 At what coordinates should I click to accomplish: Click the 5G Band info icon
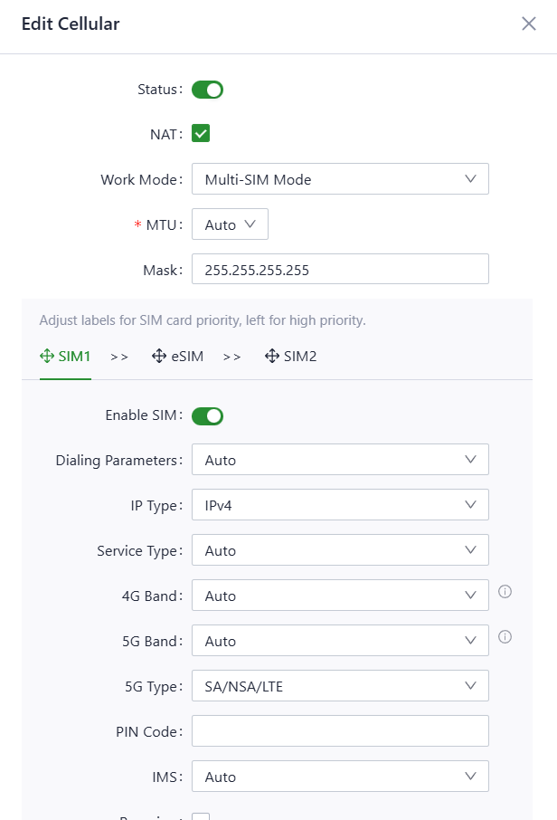(x=505, y=637)
